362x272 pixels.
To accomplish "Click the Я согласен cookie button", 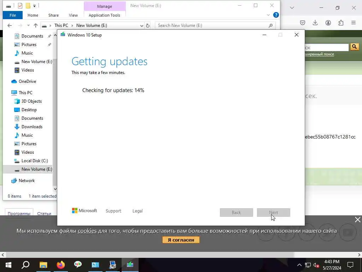I will pyautogui.click(x=181, y=240).
